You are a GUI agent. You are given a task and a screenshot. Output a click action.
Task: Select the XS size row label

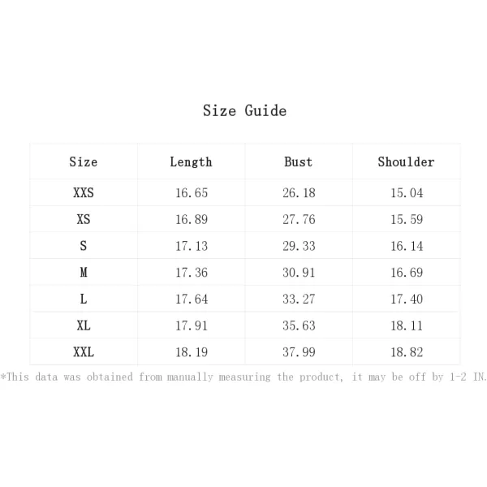tap(84, 219)
